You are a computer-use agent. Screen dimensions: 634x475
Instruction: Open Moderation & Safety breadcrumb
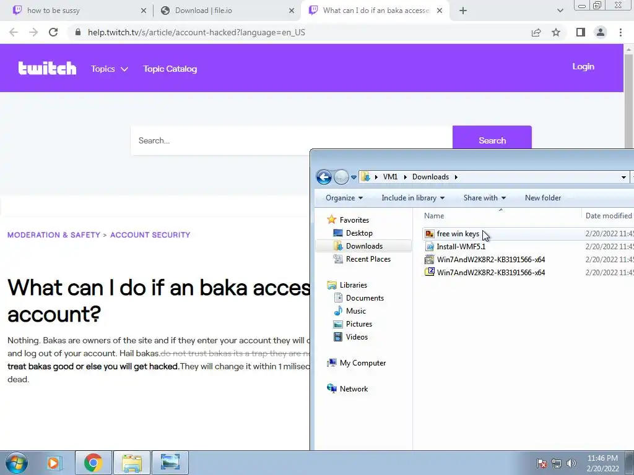(54, 235)
